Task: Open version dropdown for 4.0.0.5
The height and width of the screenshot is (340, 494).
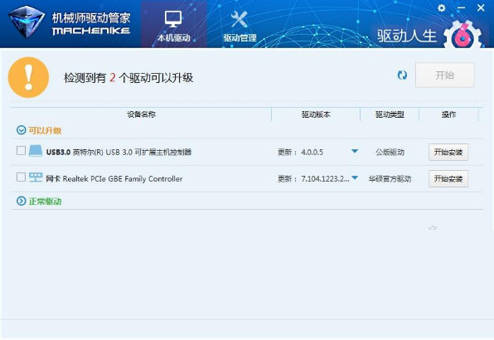Action: click(x=355, y=151)
